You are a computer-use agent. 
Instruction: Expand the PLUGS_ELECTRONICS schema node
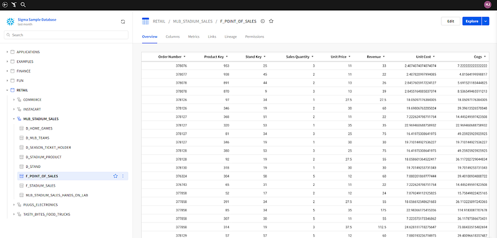14,205
